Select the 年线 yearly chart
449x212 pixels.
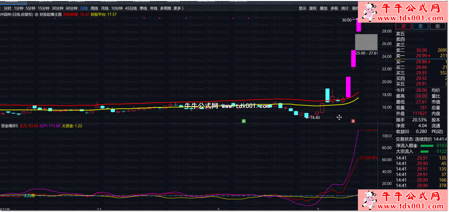click(153, 8)
